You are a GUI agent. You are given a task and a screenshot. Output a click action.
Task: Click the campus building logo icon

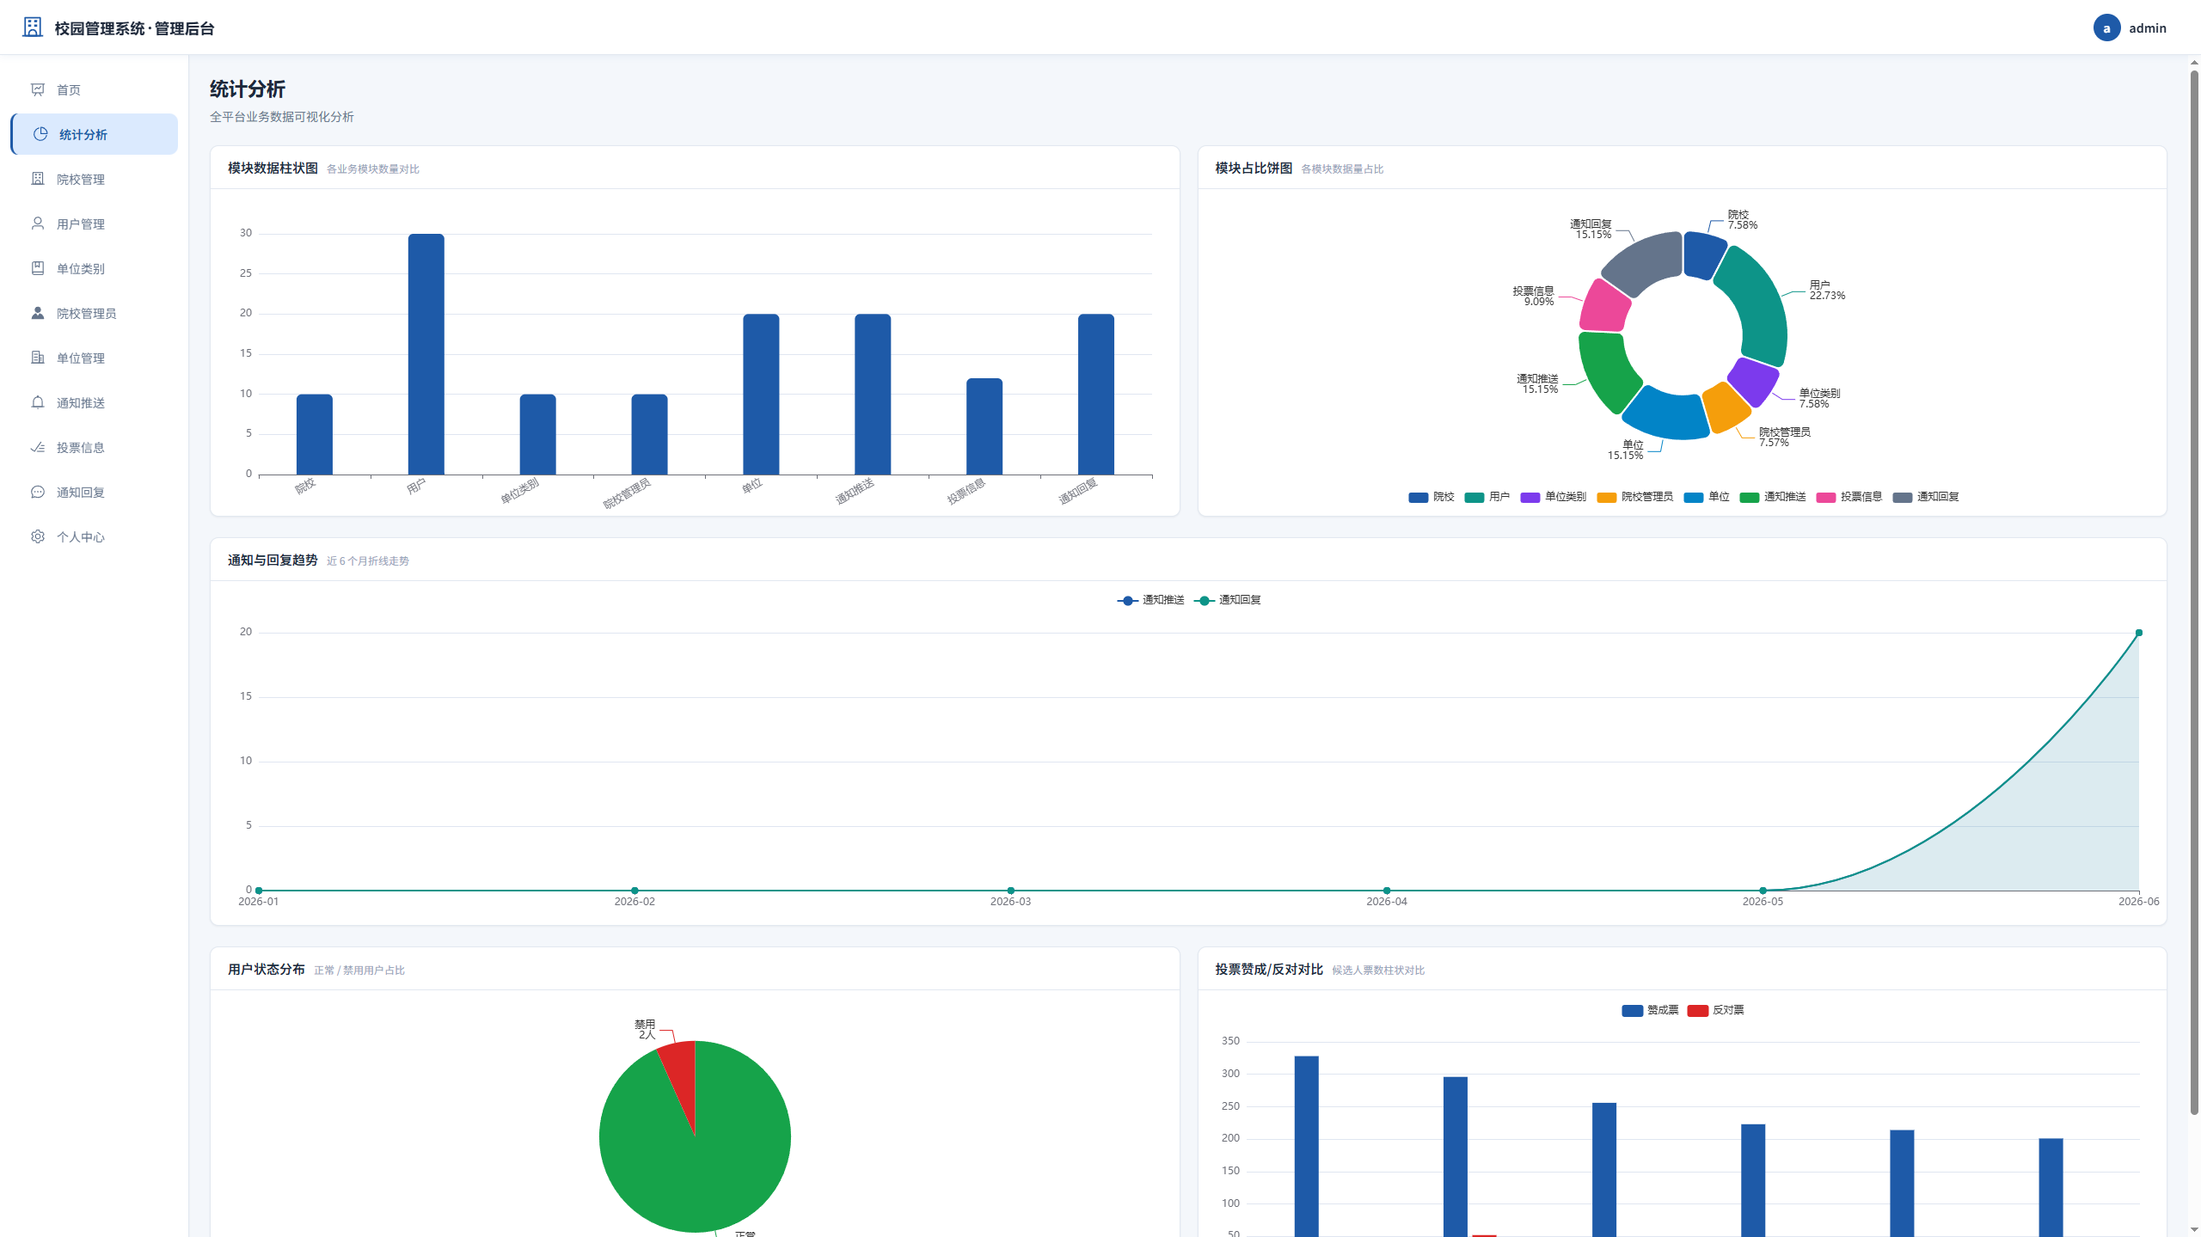pyautogui.click(x=33, y=28)
